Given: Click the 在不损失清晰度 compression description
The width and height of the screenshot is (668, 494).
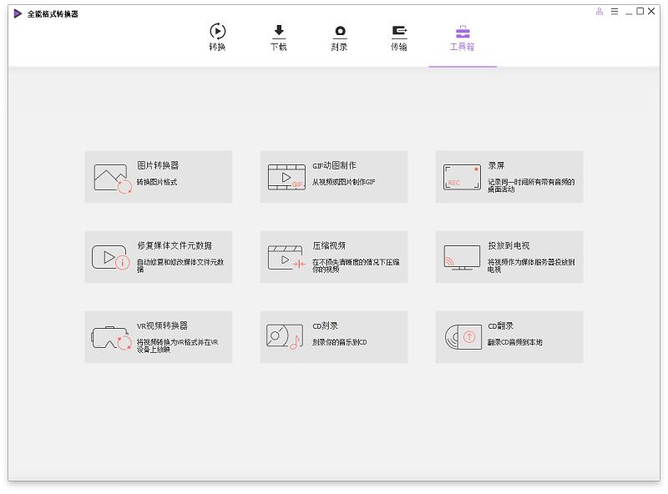Looking at the screenshot, I should [356, 265].
